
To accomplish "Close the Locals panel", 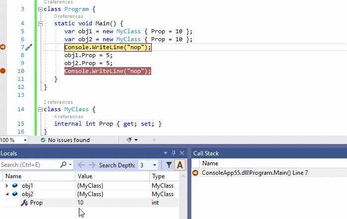I will [x=182, y=153].
